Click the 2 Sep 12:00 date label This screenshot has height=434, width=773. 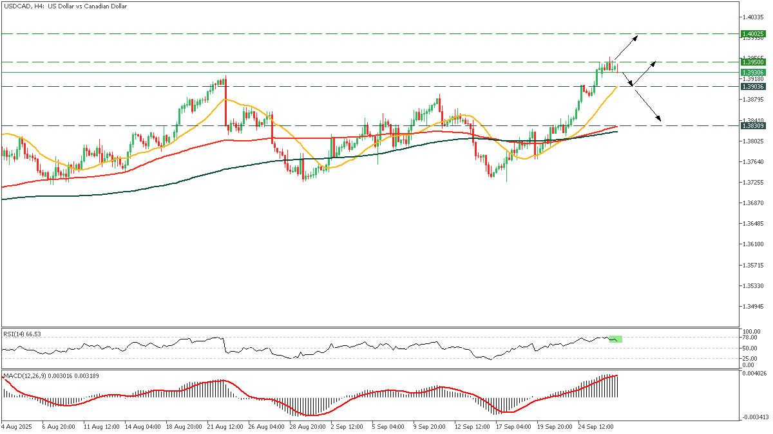pyautogui.click(x=345, y=426)
